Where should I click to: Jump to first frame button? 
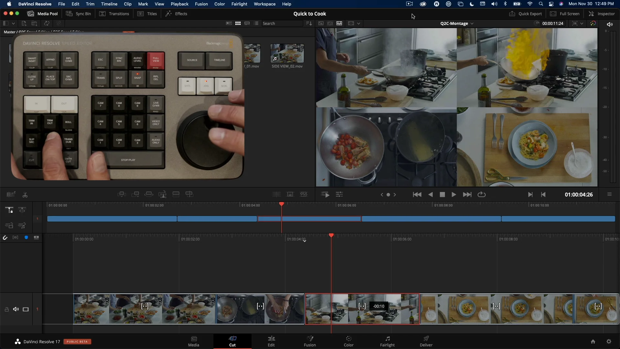pos(417,195)
